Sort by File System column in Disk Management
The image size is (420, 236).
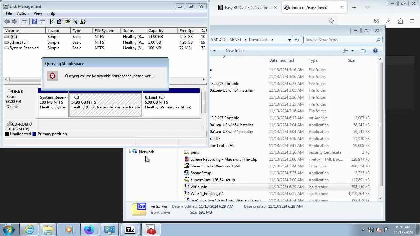click(x=107, y=31)
